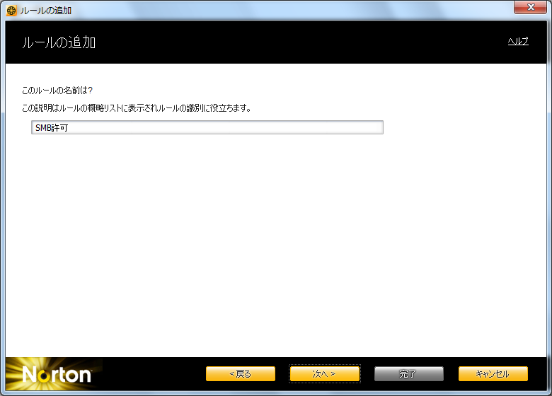Click the black header banner's empty area
The width and height of the screenshot is (552, 396).
pyautogui.click(x=297, y=42)
